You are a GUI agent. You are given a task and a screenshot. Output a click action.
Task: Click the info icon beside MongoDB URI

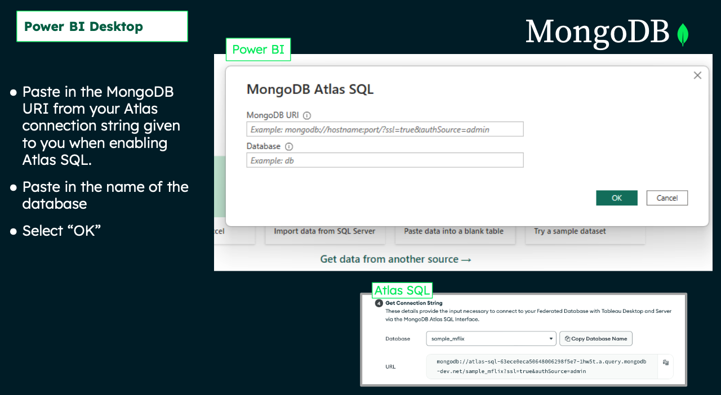click(307, 115)
